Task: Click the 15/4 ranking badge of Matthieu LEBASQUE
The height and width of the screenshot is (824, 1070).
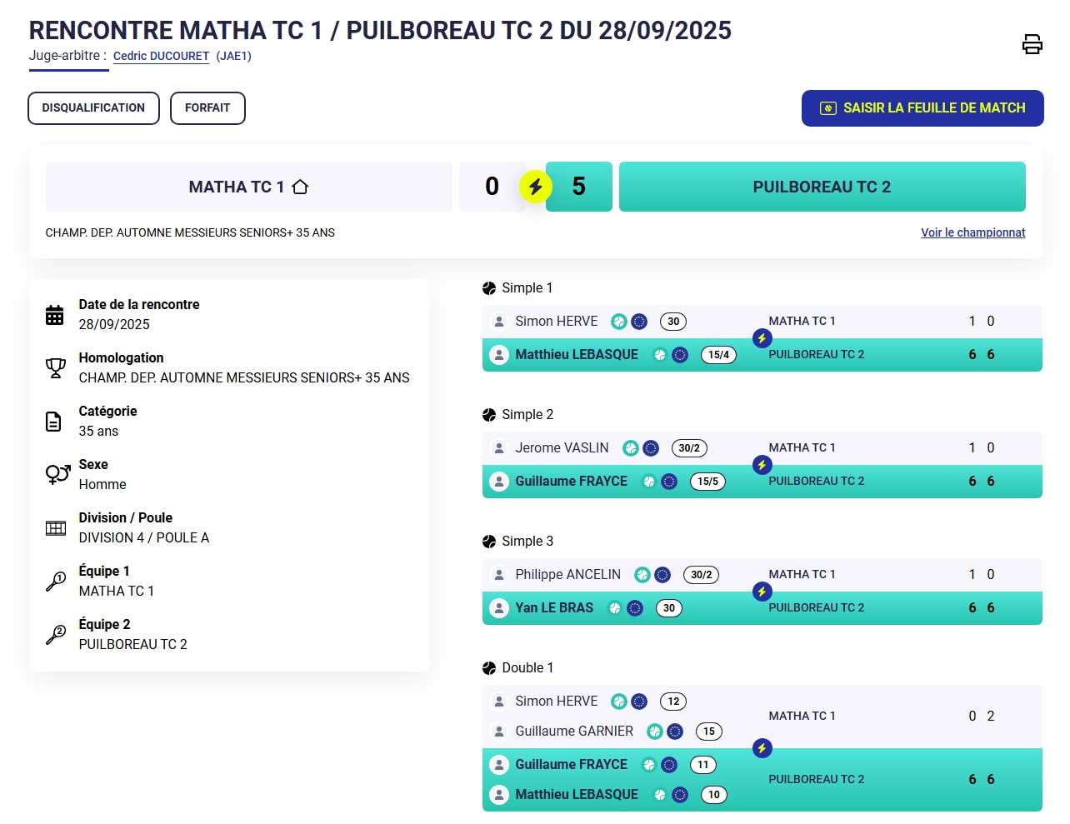Action: 718,355
